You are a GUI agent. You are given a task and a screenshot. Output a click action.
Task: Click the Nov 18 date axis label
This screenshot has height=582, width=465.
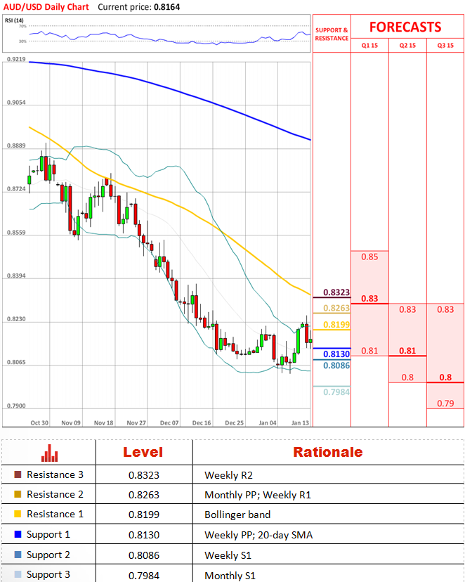point(104,422)
